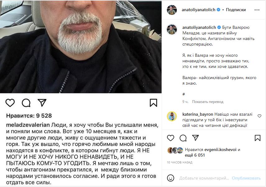The width and height of the screenshot is (266, 187).
Task: Like the post via left heart icon
Action: click(x=10, y=103)
